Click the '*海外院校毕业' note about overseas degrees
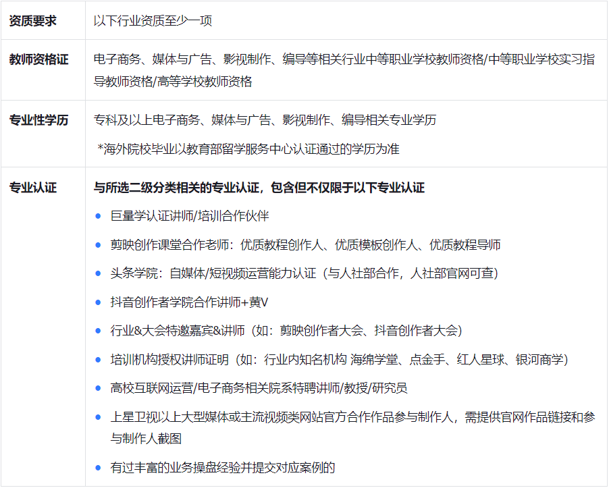The width and height of the screenshot is (609, 488). [x=248, y=148]
